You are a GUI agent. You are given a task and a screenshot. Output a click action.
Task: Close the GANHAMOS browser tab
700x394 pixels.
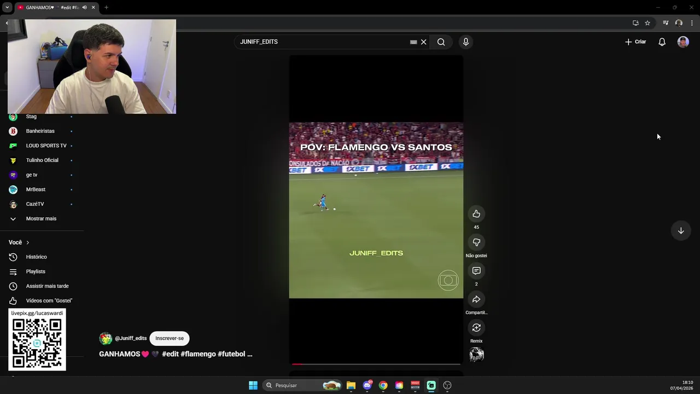pos(93,8)
